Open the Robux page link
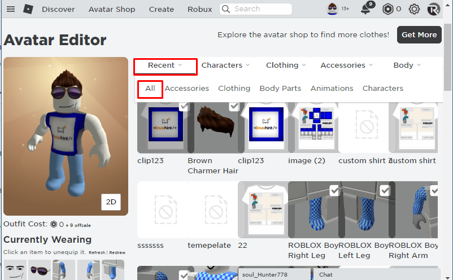Viewport: 453px width, 280px height. coord(199,9)
